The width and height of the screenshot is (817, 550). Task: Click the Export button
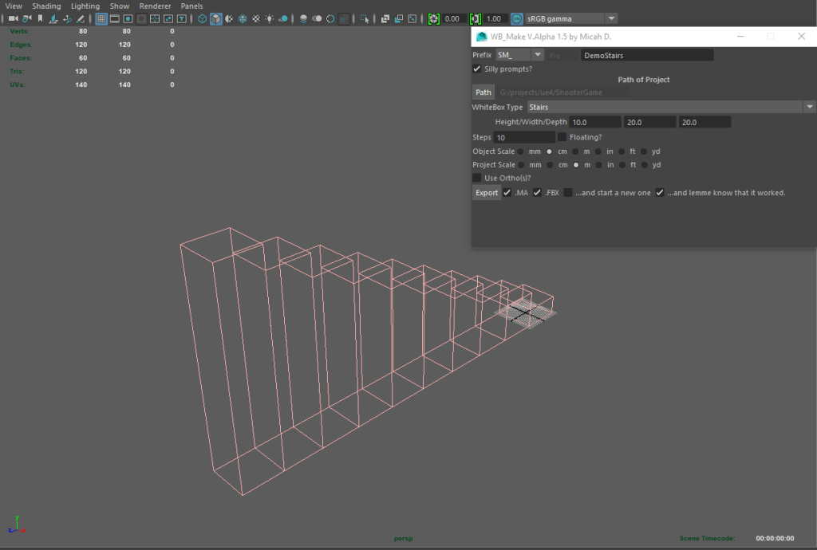click(x=486, y=193)
